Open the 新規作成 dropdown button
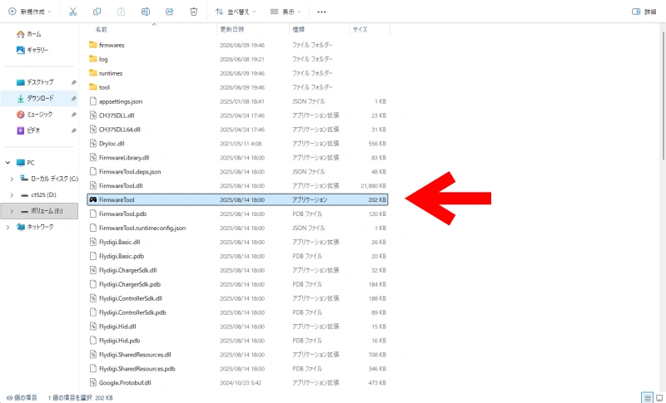Image resolution: width=666 pixels, height=403 pixels. coord(30,12)
